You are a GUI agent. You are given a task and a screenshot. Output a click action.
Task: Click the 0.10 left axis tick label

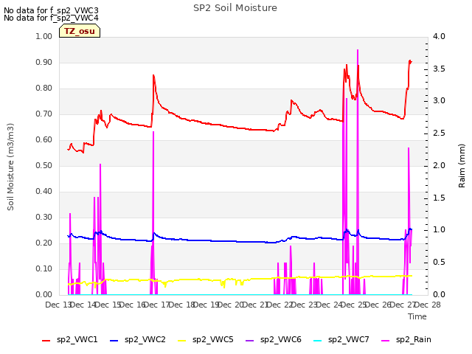(x=44, y=268)
